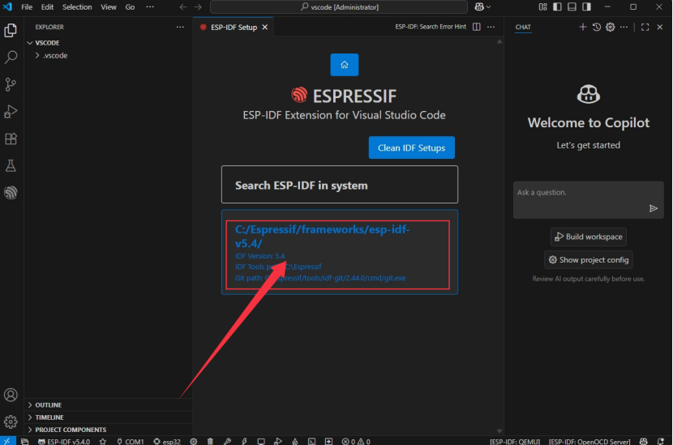
Task: Build, flash and monitor flame icon
Action: click(x=295, y=441)
